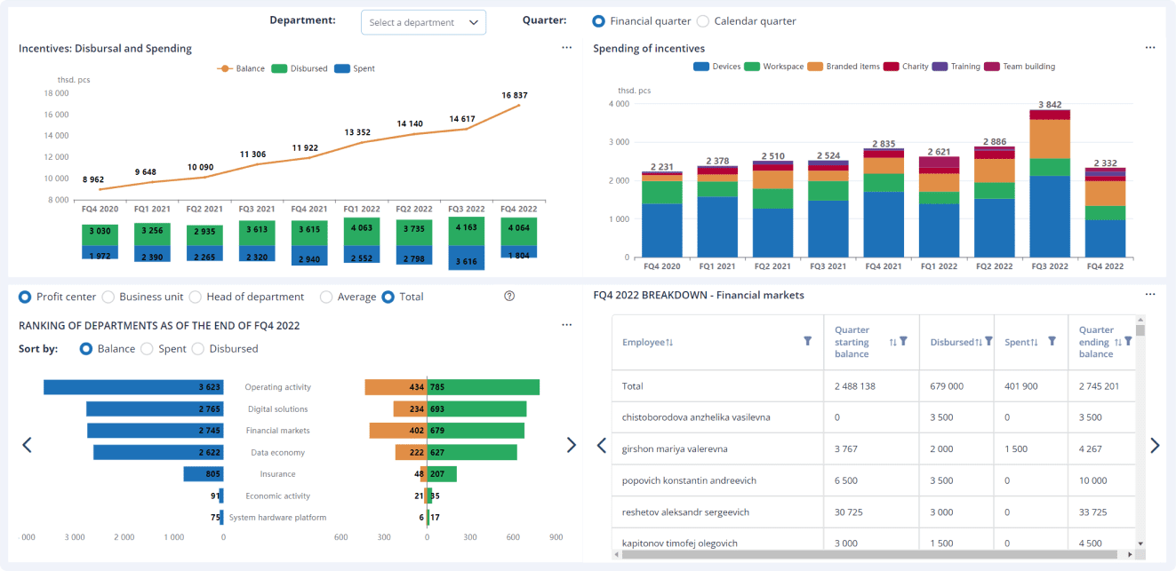Open ellipsis menu of Ranking of Departments
Viewport: 1176px width, 571px height.
566,325
